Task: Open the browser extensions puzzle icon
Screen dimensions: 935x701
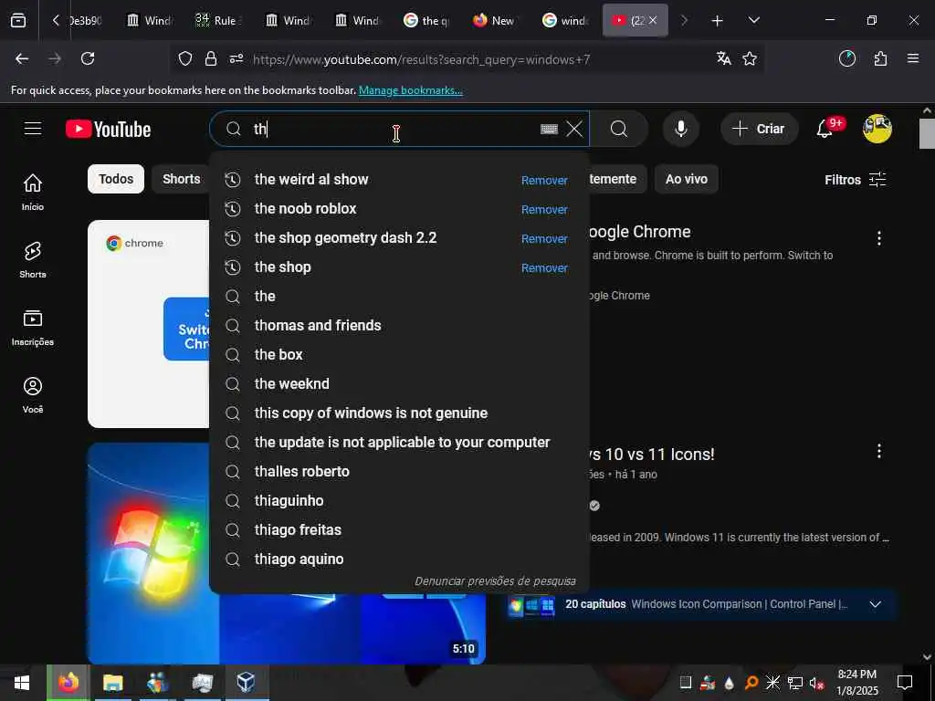Action: (x=880, y=58)
